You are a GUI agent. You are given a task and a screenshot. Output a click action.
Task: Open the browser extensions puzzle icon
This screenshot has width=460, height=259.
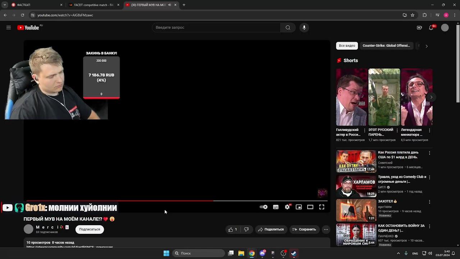pyautogui.click(x=425, y=15)
